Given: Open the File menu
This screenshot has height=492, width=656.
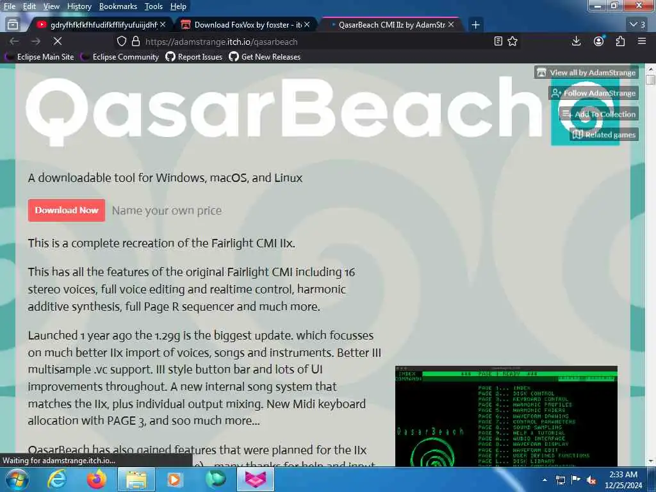Looking at the screenshot, I should pyautogui.click(x=9, y=6).
